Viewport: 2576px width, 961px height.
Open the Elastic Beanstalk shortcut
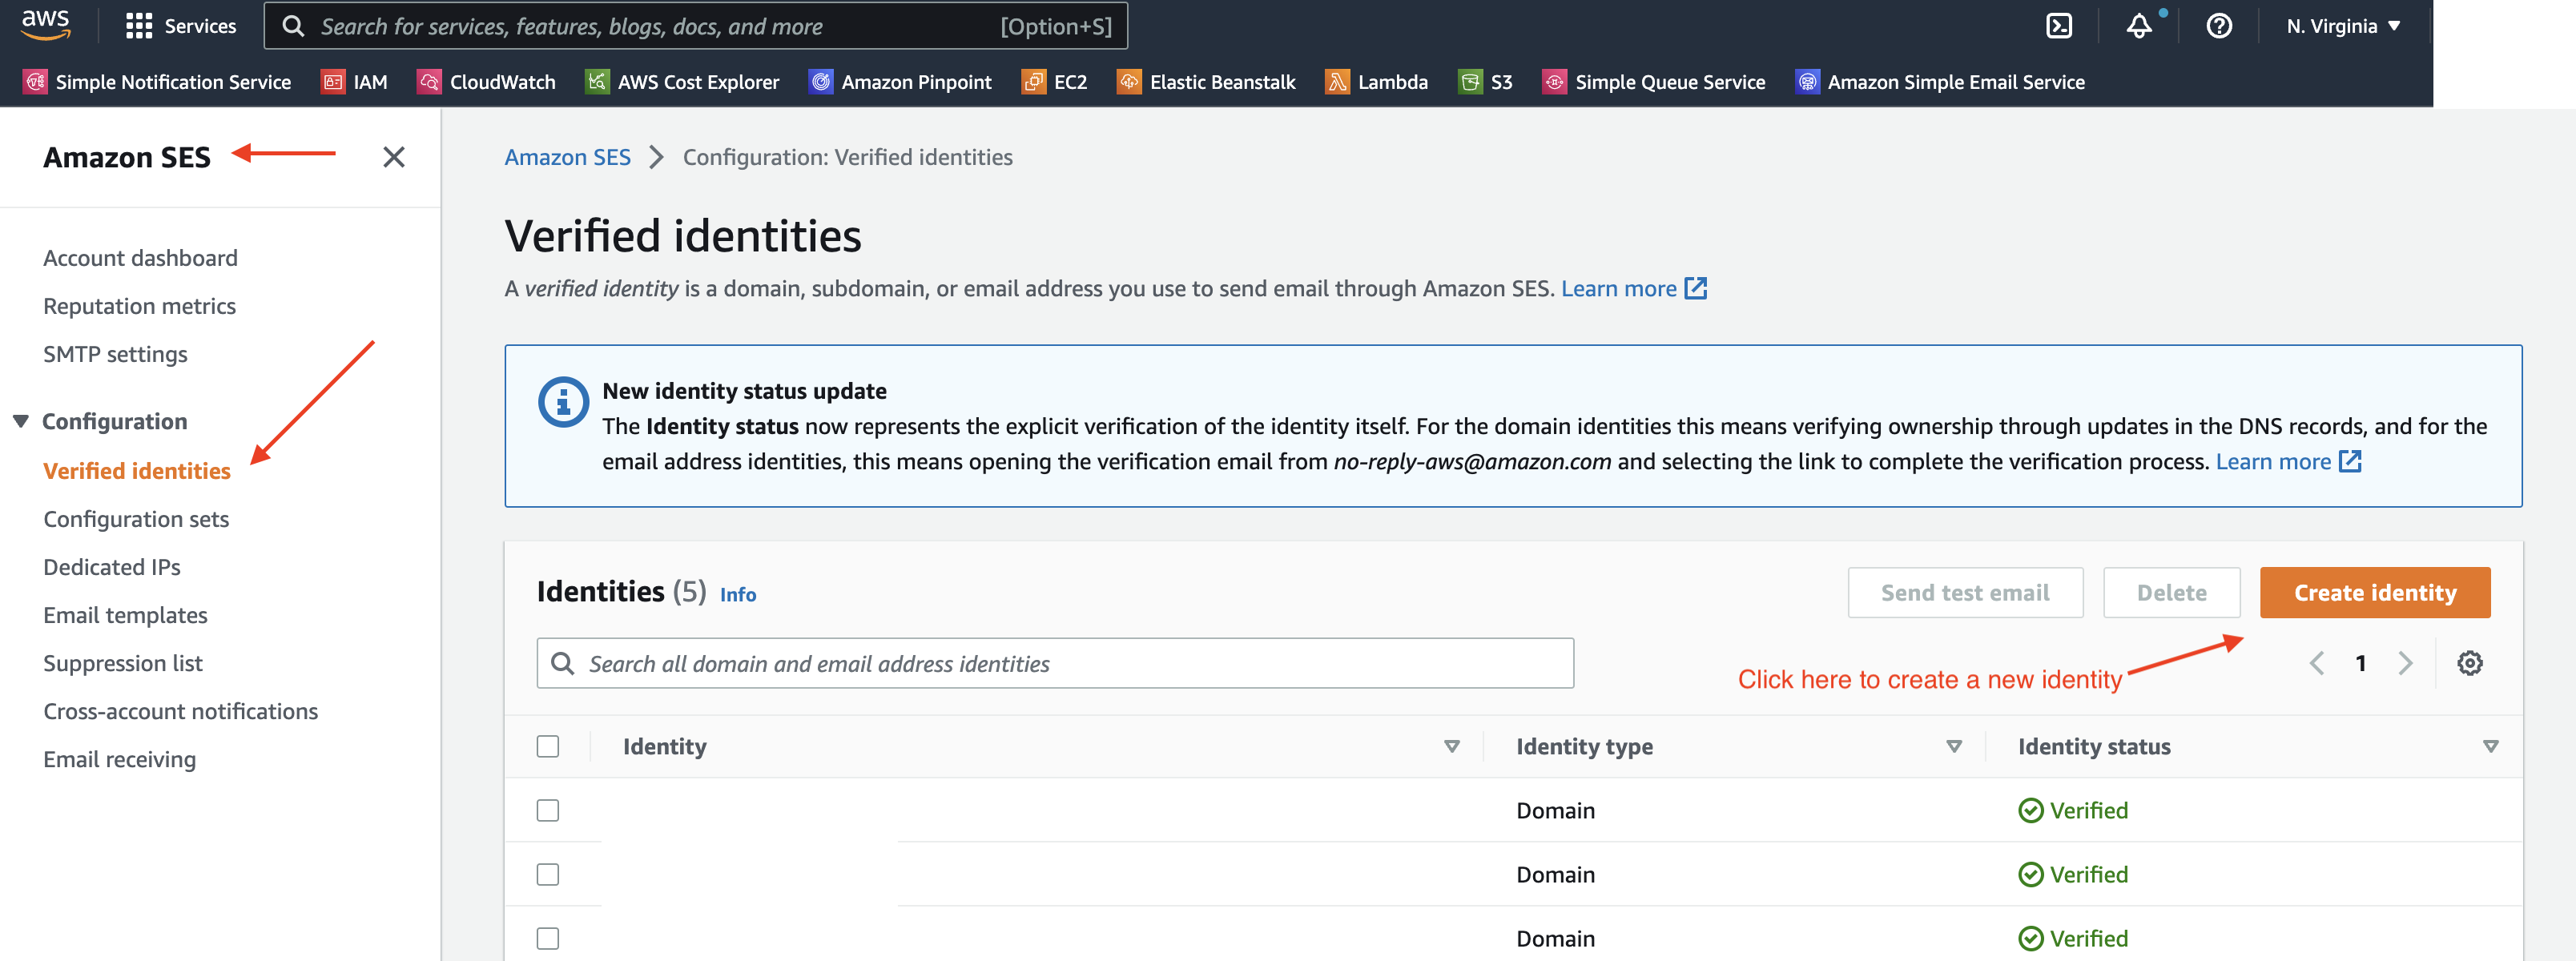[1206, 82]
